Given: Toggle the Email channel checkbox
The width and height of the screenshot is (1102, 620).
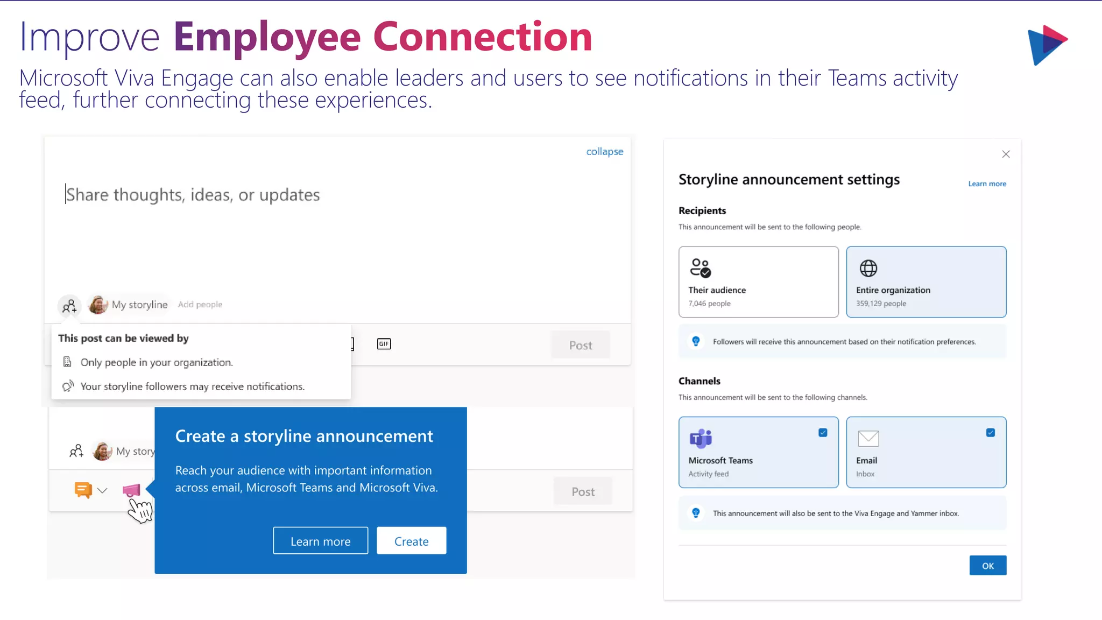Looking at the screenshot, I should tap(991, 433).
